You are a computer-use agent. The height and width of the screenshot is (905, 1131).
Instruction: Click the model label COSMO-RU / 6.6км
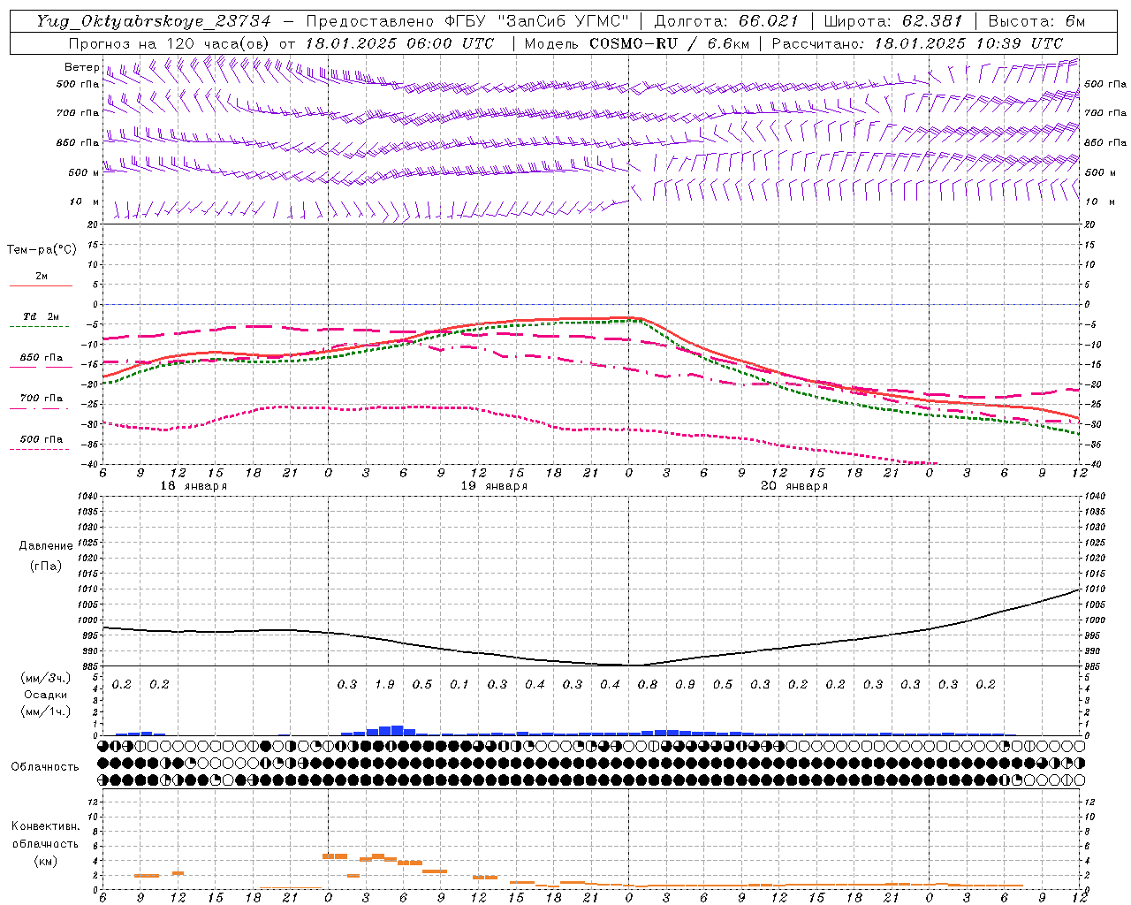point(669,43)
